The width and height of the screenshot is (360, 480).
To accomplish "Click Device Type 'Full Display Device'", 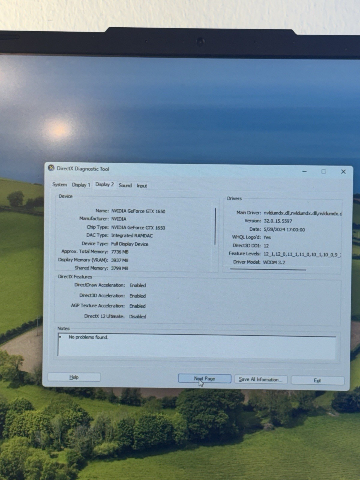I will tap(130, 244).
